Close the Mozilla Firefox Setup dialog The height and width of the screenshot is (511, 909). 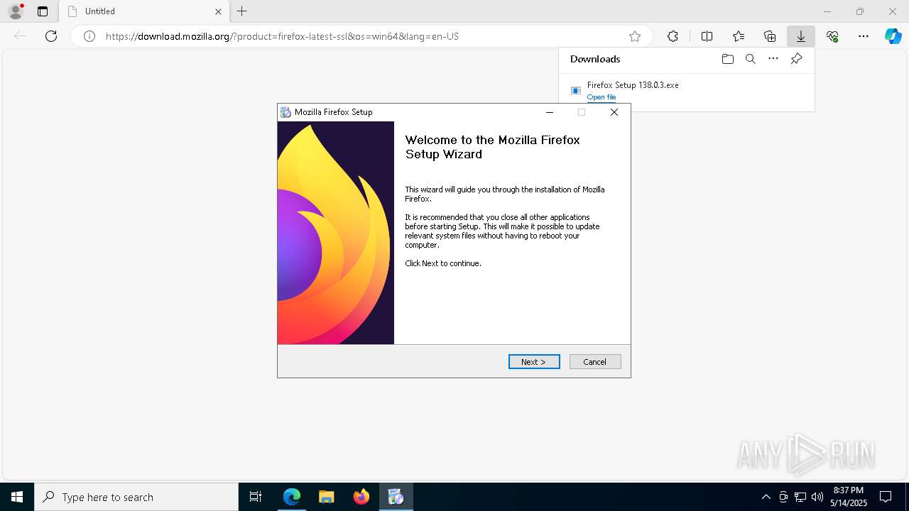tap(614, 112)
